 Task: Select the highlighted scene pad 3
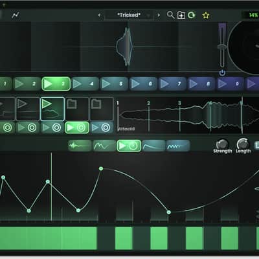pos(56,84)
